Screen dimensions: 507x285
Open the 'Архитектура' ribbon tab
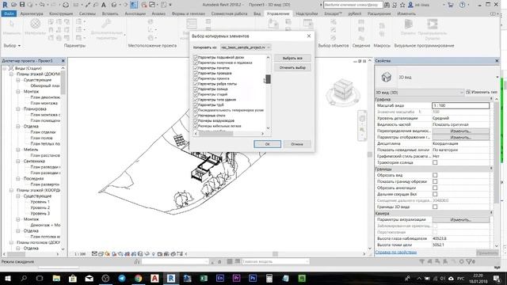point(32,13)
